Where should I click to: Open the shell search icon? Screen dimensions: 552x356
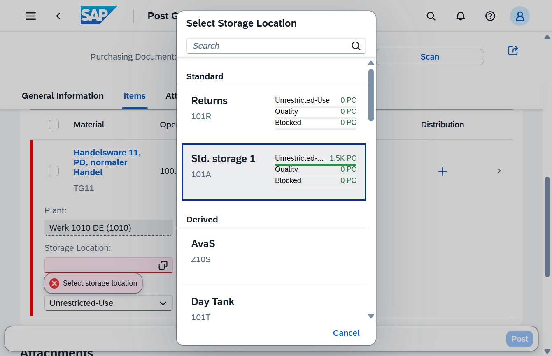(431, 16)
